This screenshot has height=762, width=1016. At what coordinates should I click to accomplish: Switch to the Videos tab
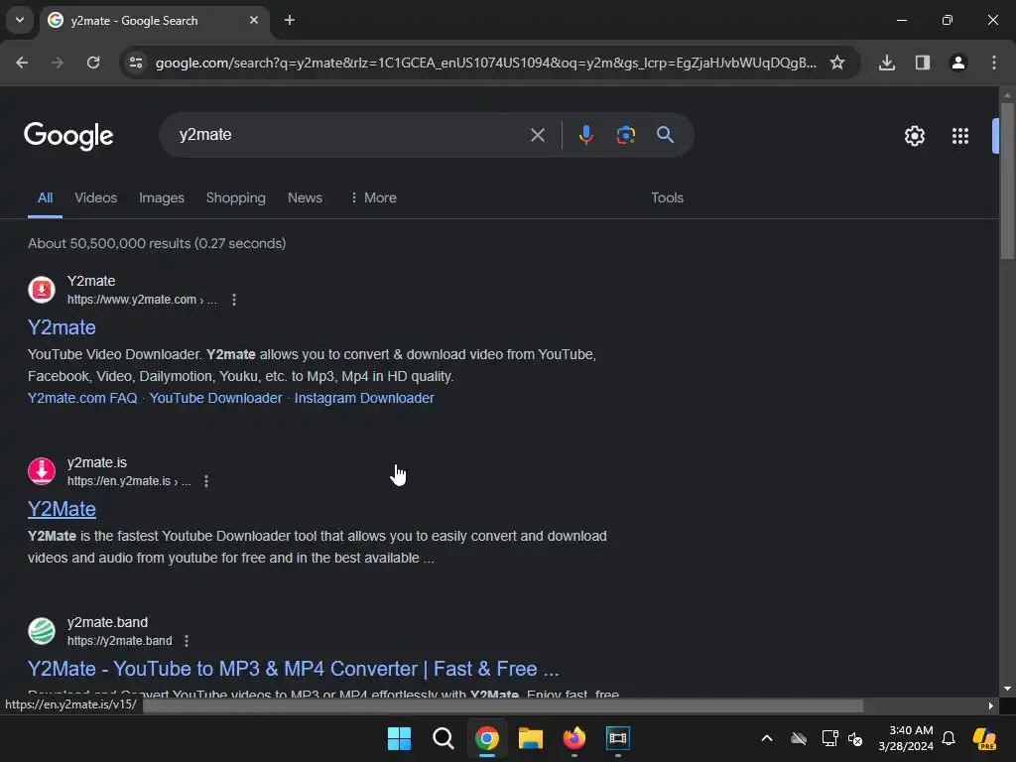coord(96,198)
